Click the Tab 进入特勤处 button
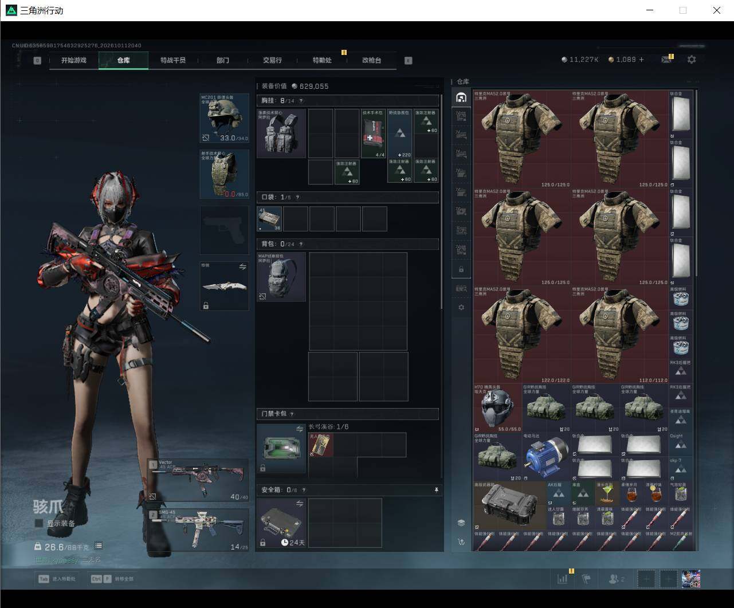734x608 pixels. [x=57, y=579]
